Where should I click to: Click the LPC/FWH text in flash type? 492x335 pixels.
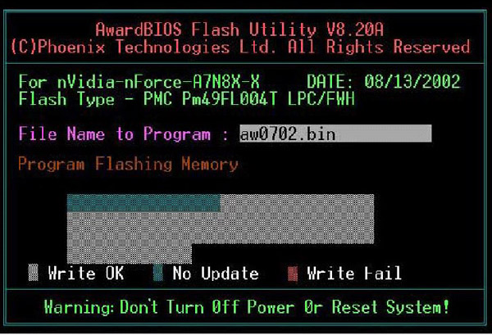tap(321, 99)
